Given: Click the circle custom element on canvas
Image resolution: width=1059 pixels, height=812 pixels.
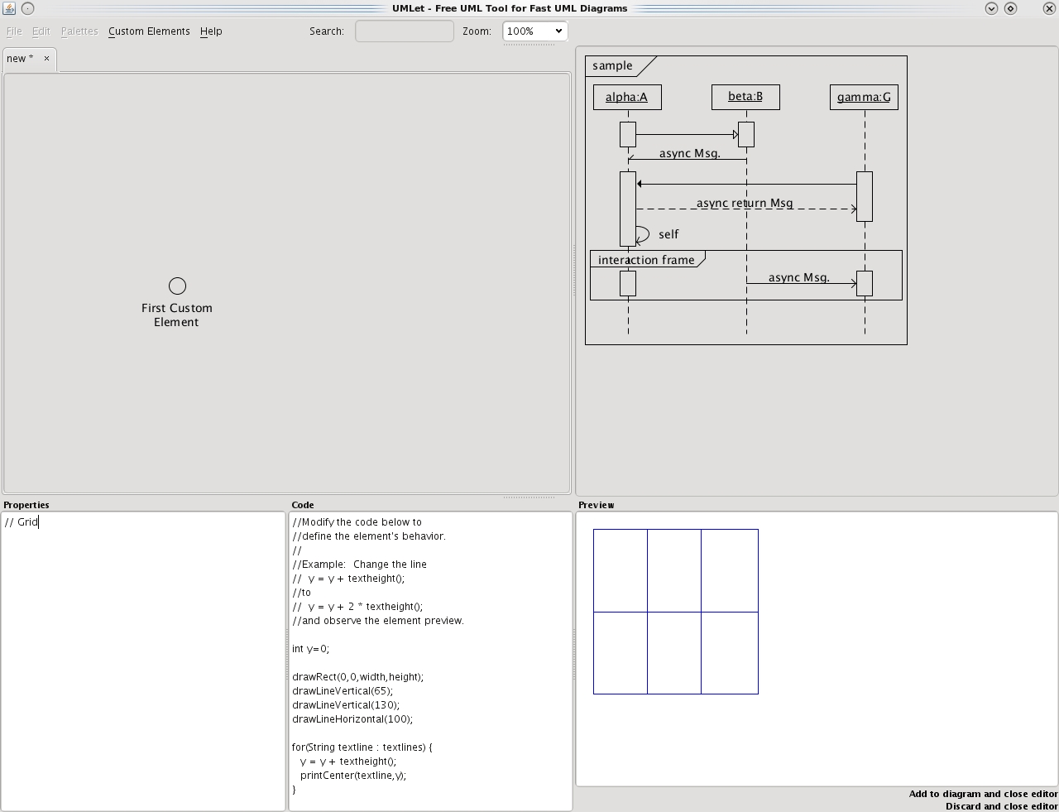Looking at the screenshot, I should pyautogui.click(x=177, y=286).
